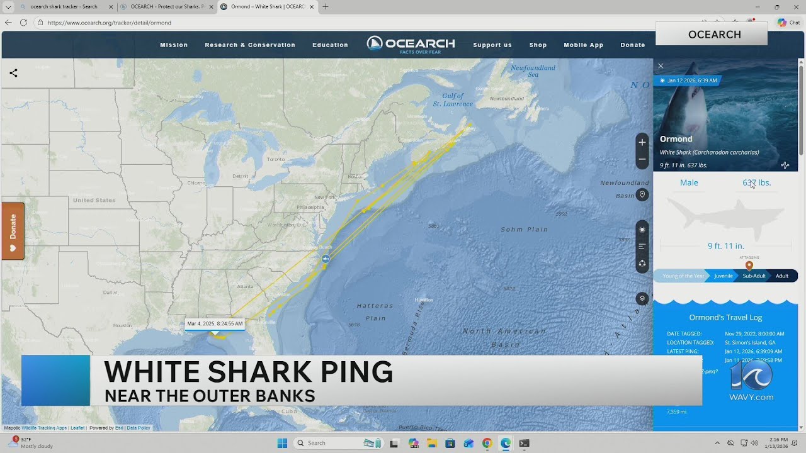This screenshot has width=806, height=453.
Task: Close the Ormond shark detail panel
Action: coord(661,66)
